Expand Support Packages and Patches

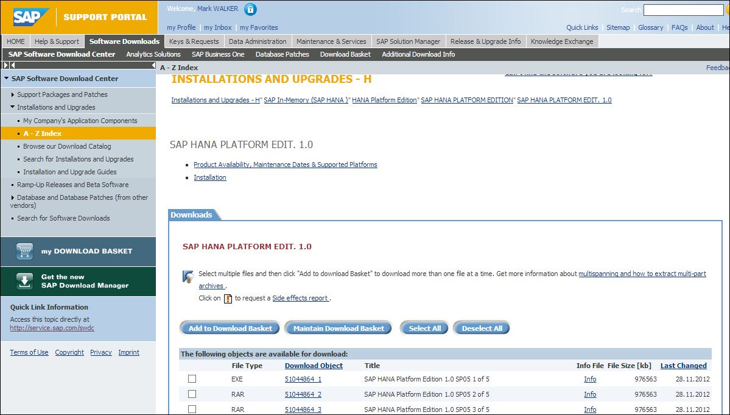pyautogui.click(x=13, y=94)
